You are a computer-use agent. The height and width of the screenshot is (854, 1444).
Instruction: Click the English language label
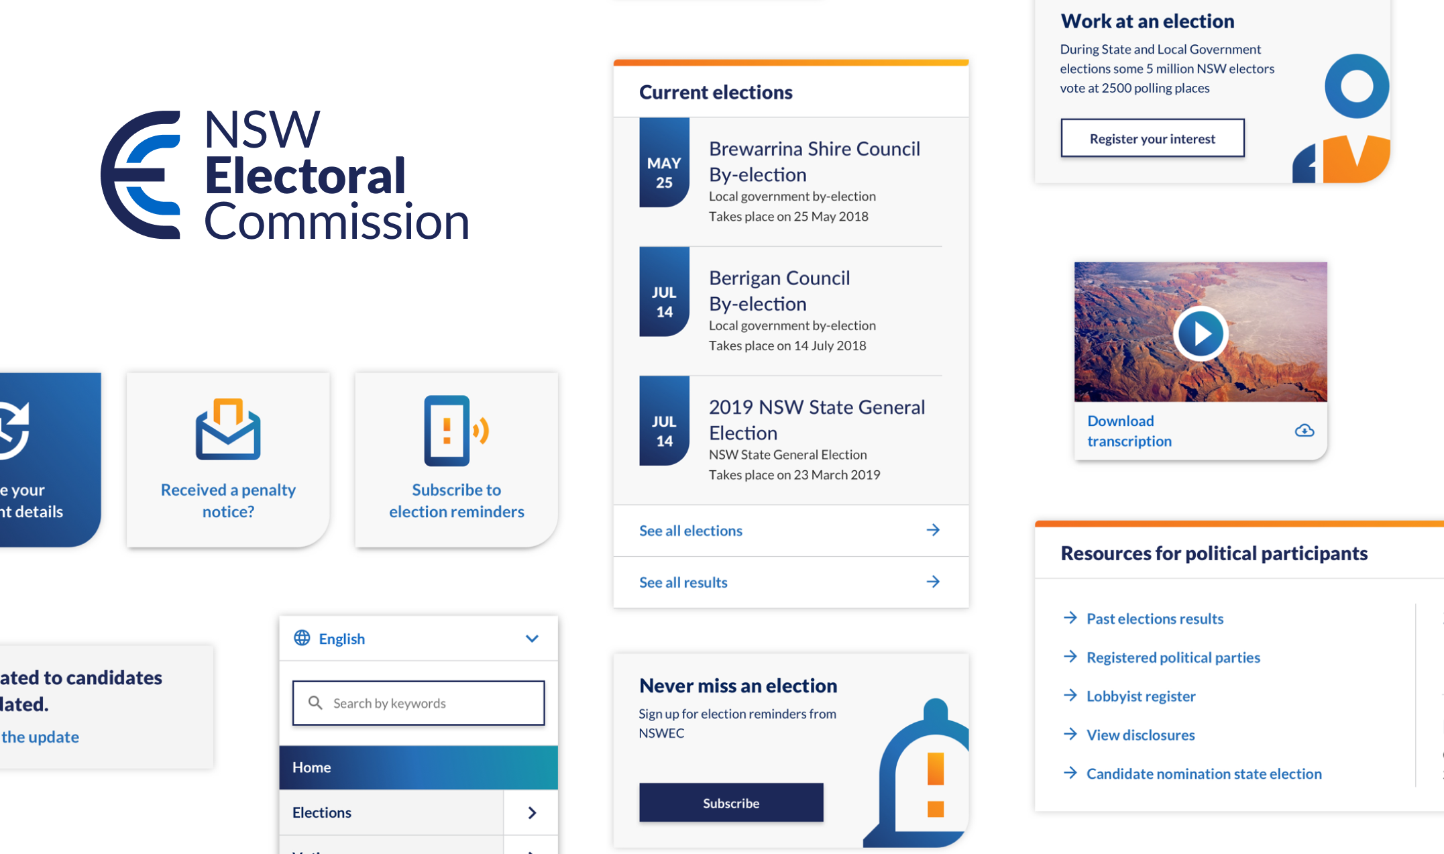click(x=341, y=639)
